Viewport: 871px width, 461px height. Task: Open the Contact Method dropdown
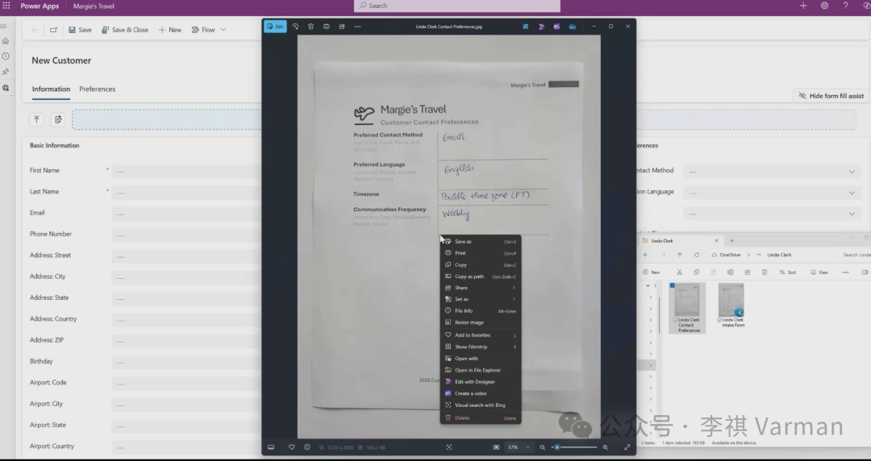click(x=772, y=171)
